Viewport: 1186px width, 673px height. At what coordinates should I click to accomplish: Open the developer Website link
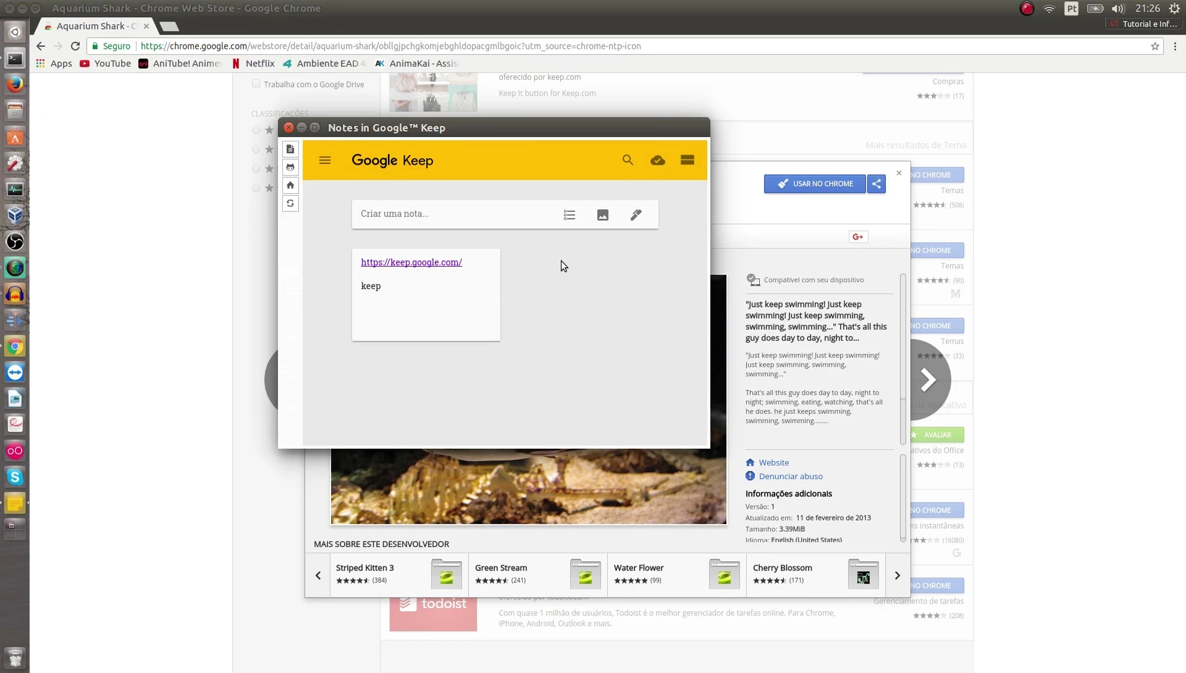[773, 462]
